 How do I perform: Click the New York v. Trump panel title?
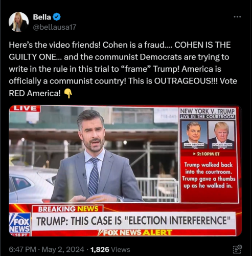click(208, 111)
